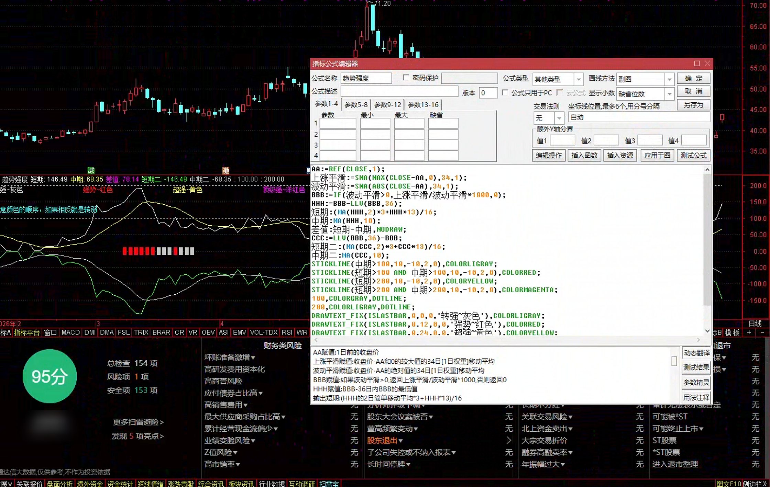
Task: Click code editor scroll down arrow
Action: pyautogui.click(x=707, y=331)
